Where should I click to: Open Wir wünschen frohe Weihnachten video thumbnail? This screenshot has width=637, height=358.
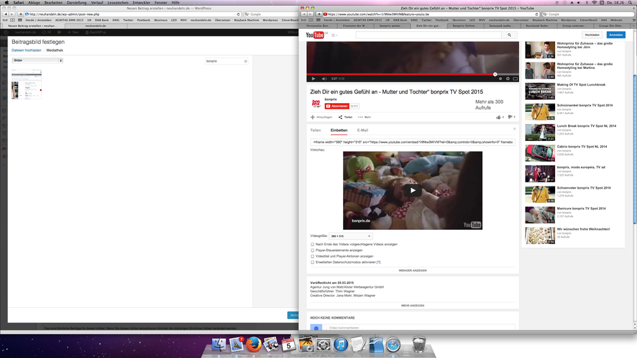pos(540,236)
